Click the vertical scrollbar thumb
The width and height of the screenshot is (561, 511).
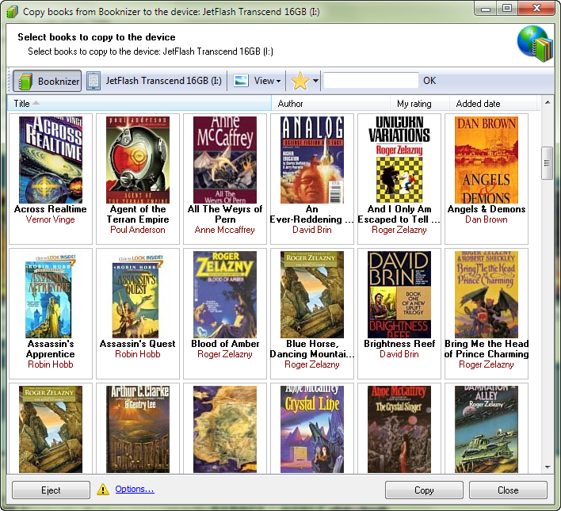click(547, 163)
